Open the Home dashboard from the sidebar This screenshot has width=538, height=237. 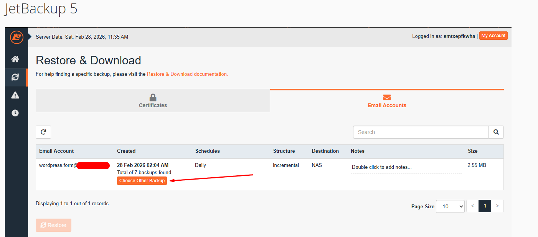pos(15,59)
